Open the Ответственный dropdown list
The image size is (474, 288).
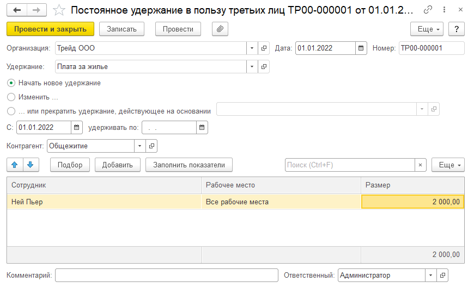431,276
